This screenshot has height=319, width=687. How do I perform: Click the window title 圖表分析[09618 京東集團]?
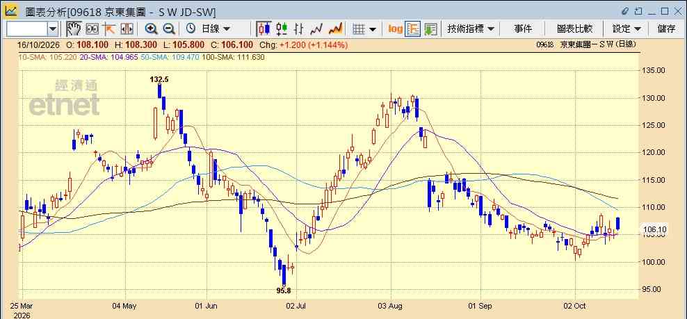pyautogui.click(x=120, y=11)
